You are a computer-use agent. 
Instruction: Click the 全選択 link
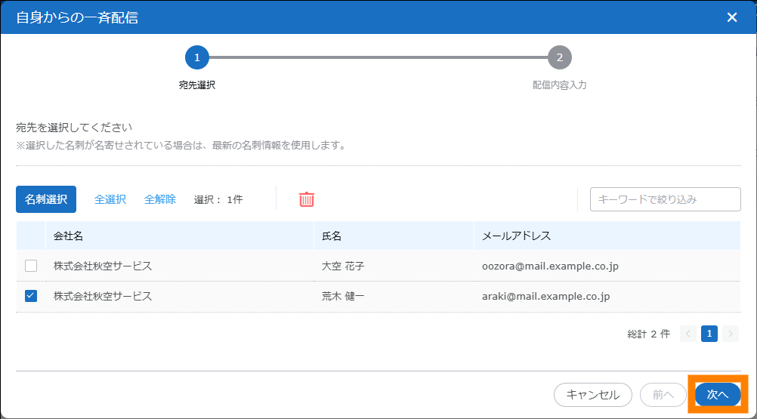point(110,199)
